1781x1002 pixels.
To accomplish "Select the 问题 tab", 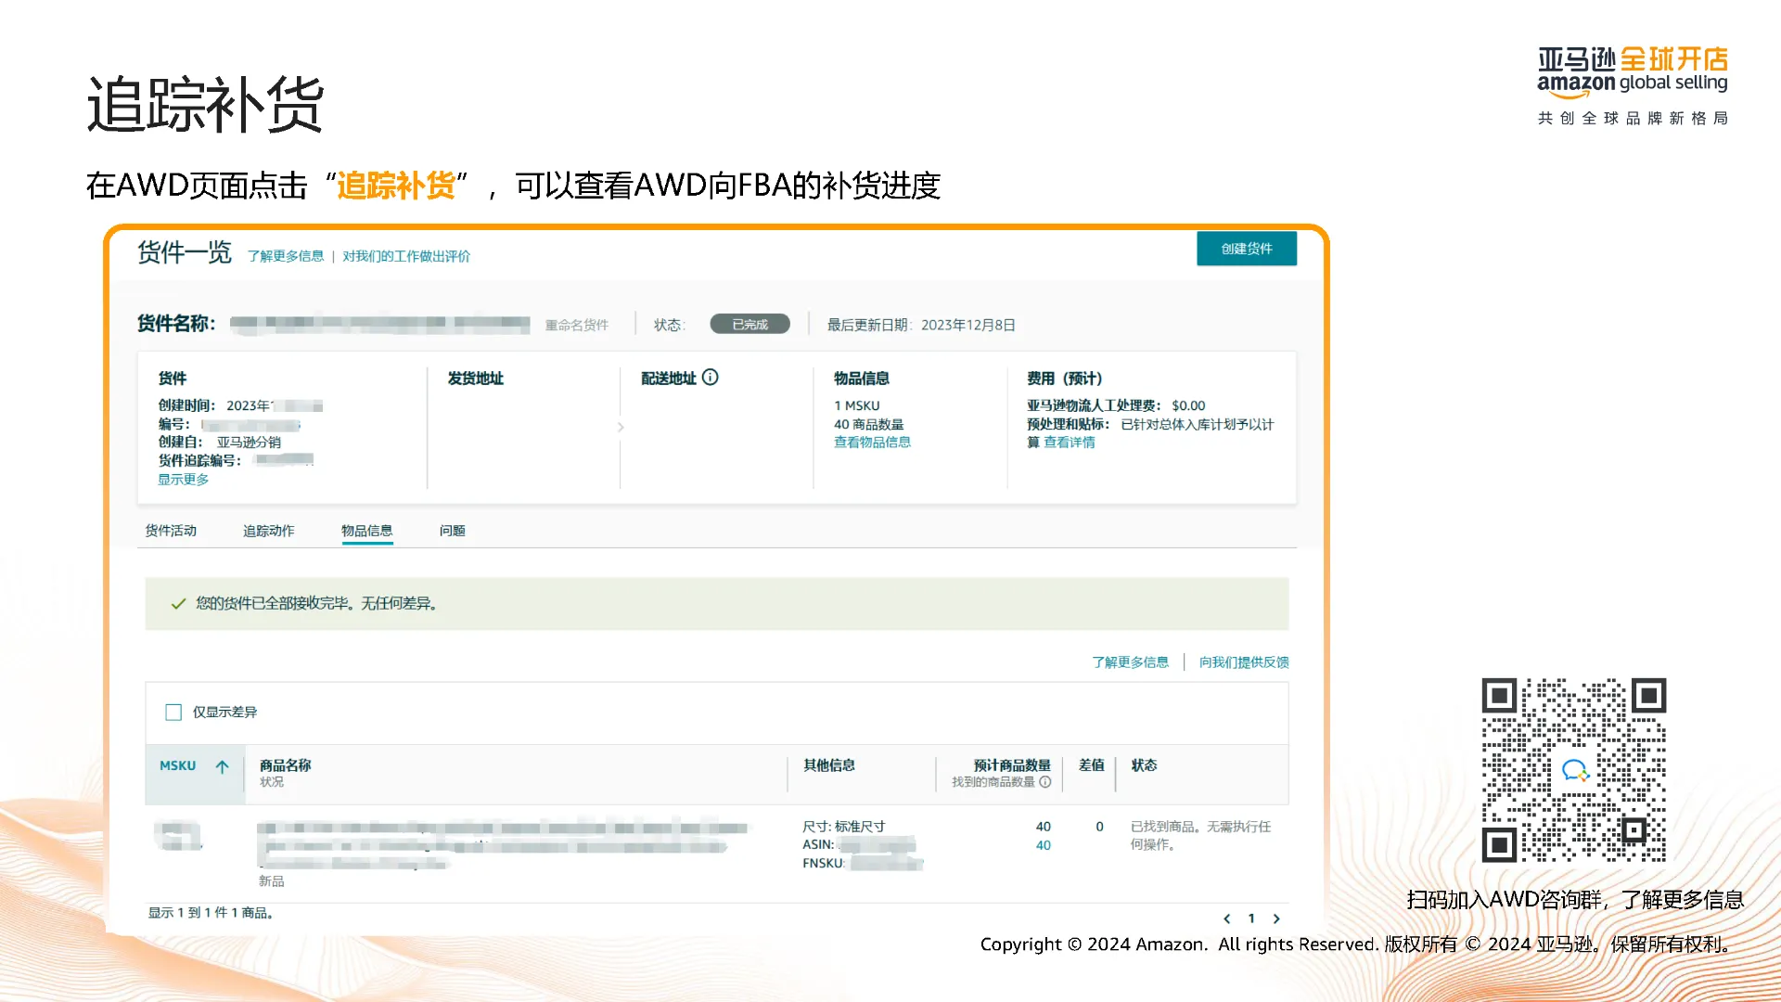I will pyautogui.click(x=452, y=531).
